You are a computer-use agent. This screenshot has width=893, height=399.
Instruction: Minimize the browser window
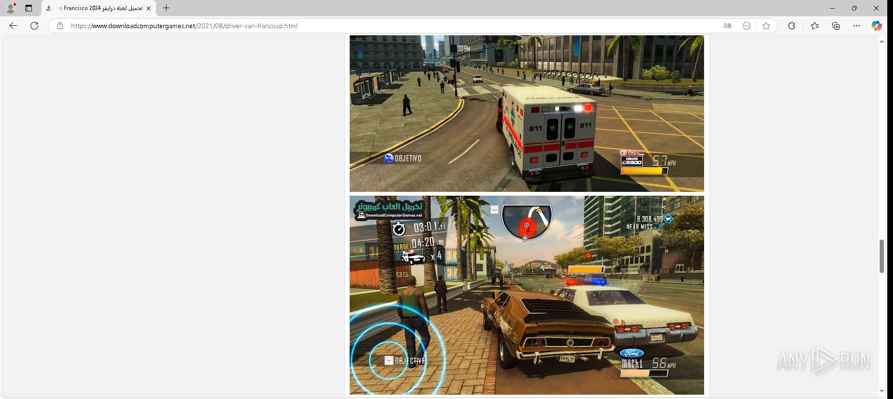pyautogui.click(x=832, y=8)
